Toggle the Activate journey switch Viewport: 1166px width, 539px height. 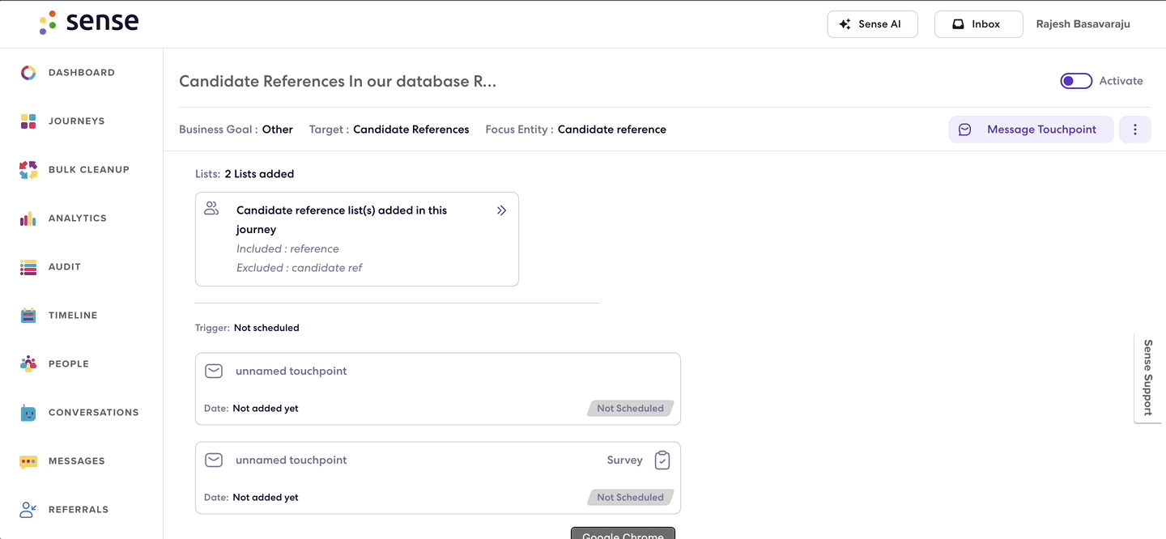[1076, 81]
